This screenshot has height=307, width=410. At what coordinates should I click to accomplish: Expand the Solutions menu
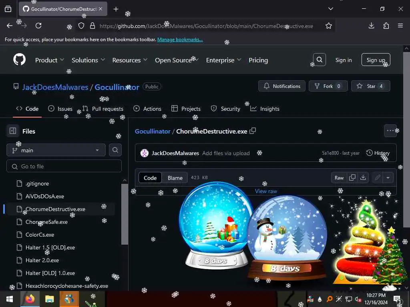click(88, 60)
